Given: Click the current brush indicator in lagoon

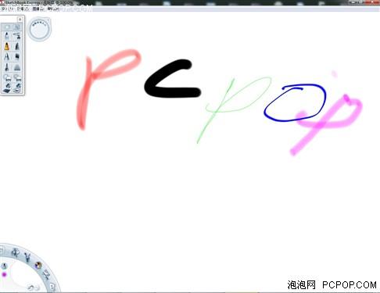Looking at the screenshot, I should pos(4,266).
